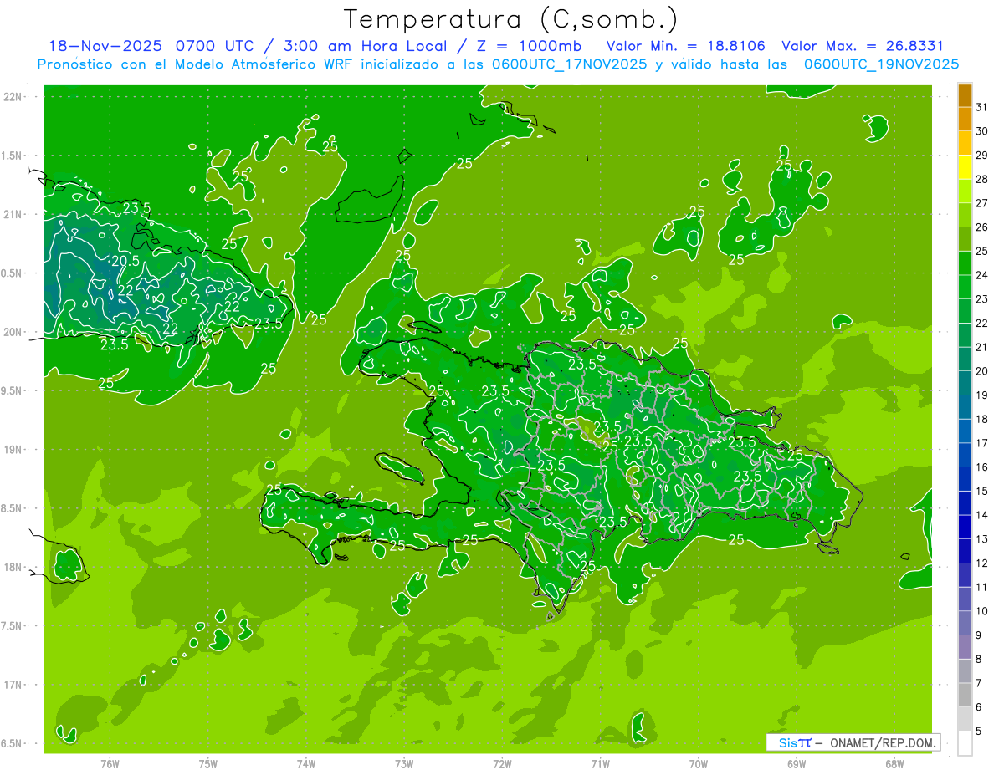Click the orange swatch between 30 and 31
Screen dimensions: 1004x775
(965, 119)
